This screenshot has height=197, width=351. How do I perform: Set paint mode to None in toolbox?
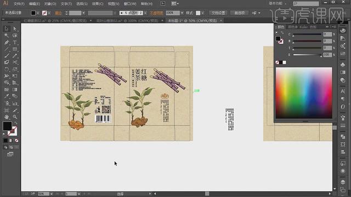[x=16, y=141]
